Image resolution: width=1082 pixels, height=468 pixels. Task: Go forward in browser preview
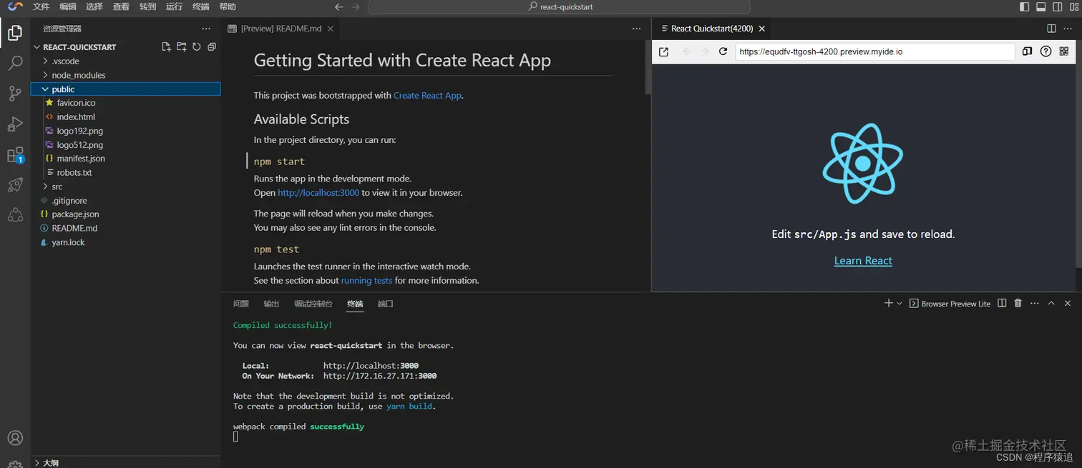705,51
